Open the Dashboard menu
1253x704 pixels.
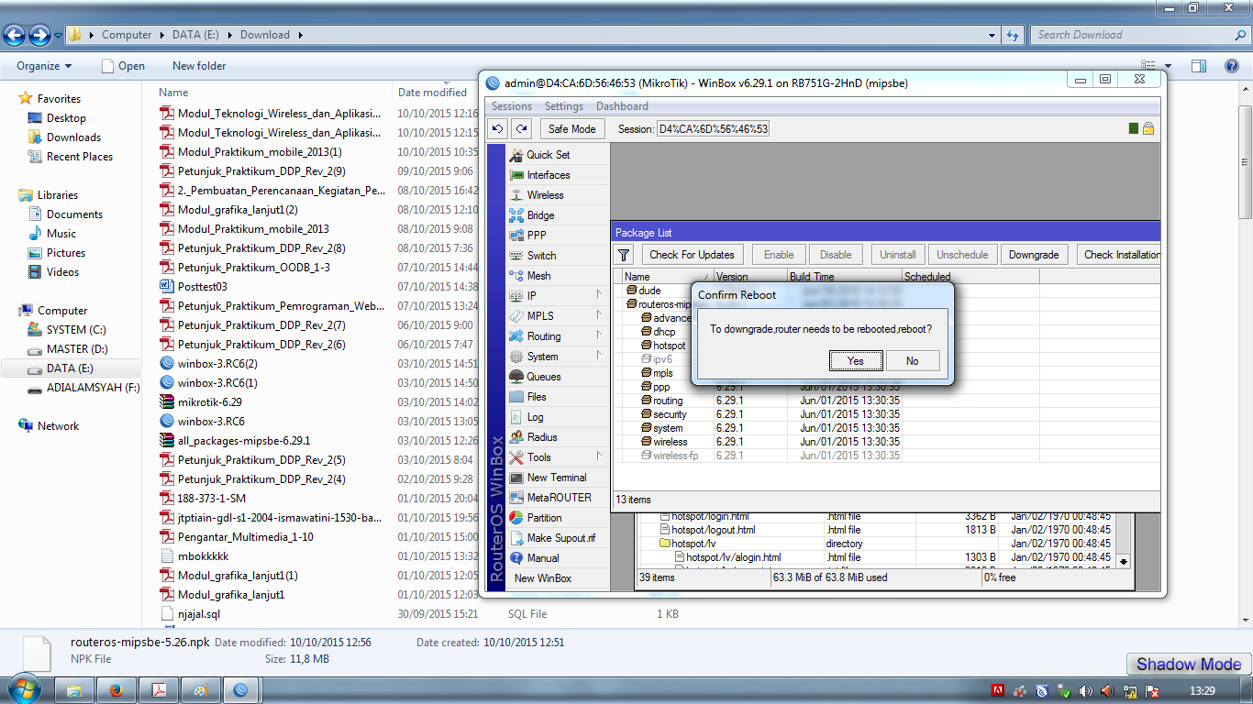coord(622,106)
